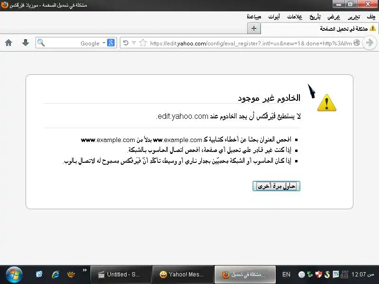379x284 pixels.
Task: Click the picture-frame tray icon
Action: coord(336,275)
